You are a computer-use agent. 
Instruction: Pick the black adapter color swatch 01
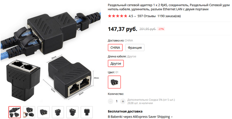(x=114, y=82)
